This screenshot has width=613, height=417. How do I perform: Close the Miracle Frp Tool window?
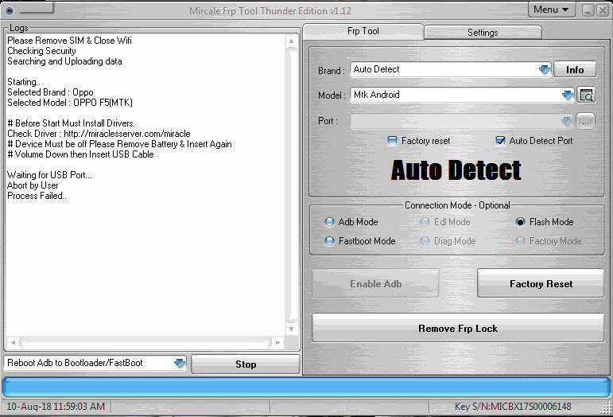coord(603,10)
